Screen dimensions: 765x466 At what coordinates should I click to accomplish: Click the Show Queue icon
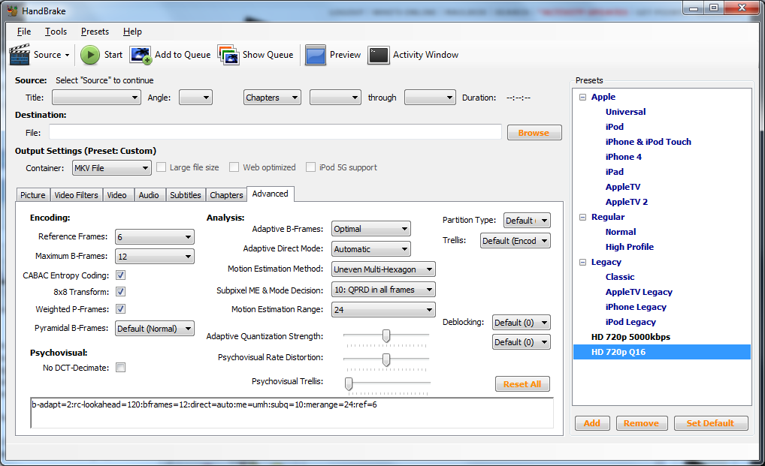[x=228, y=55]
